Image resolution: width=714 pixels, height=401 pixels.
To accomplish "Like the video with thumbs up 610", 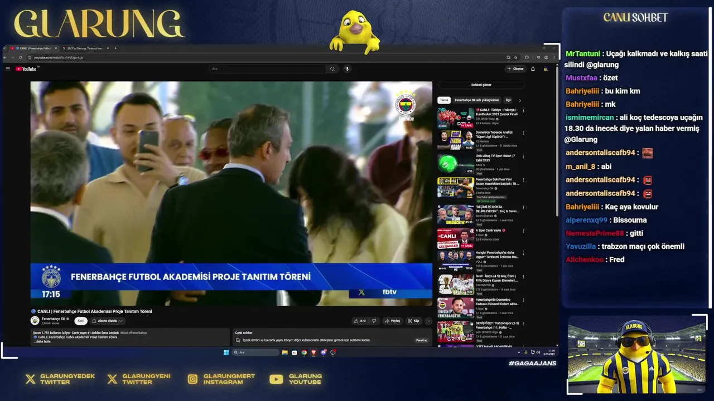I will pyautogui.click(x=360, y=321).
